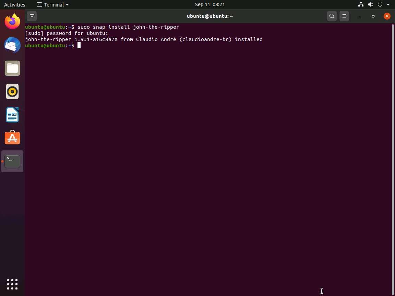Open terminal search with magnifier icon
Image resolution: width=395 pixels, height=296 pixels.
point(332,16)
